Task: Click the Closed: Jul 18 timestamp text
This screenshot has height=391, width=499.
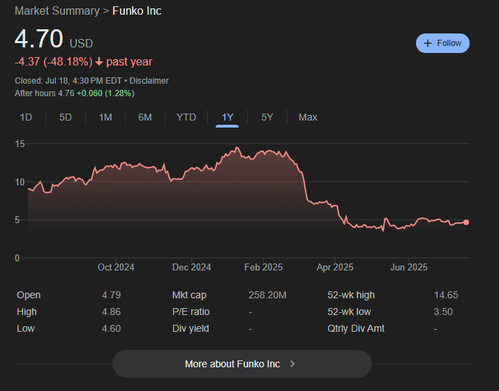Action: [68, 81]
